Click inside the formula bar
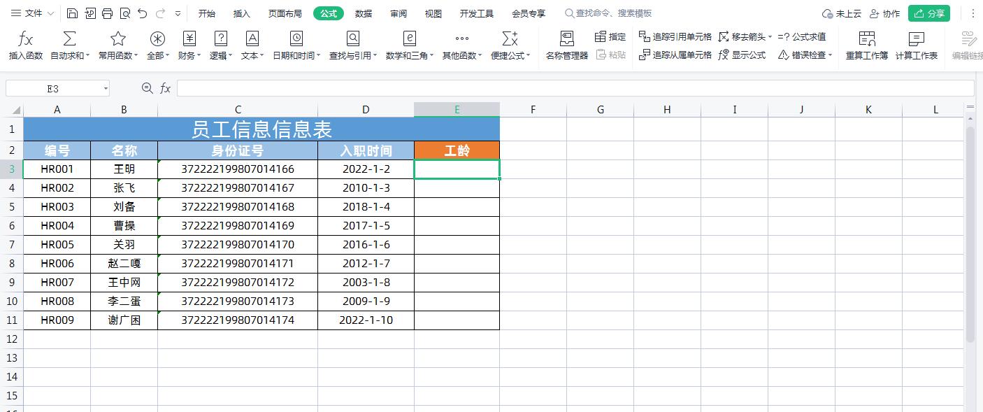983x412 pixels. point(489,88)
